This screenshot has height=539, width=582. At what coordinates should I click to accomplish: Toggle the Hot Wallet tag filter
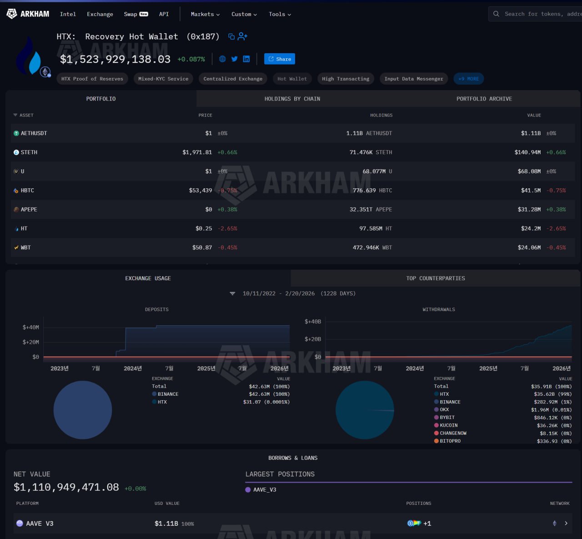[x=292, y=79]
